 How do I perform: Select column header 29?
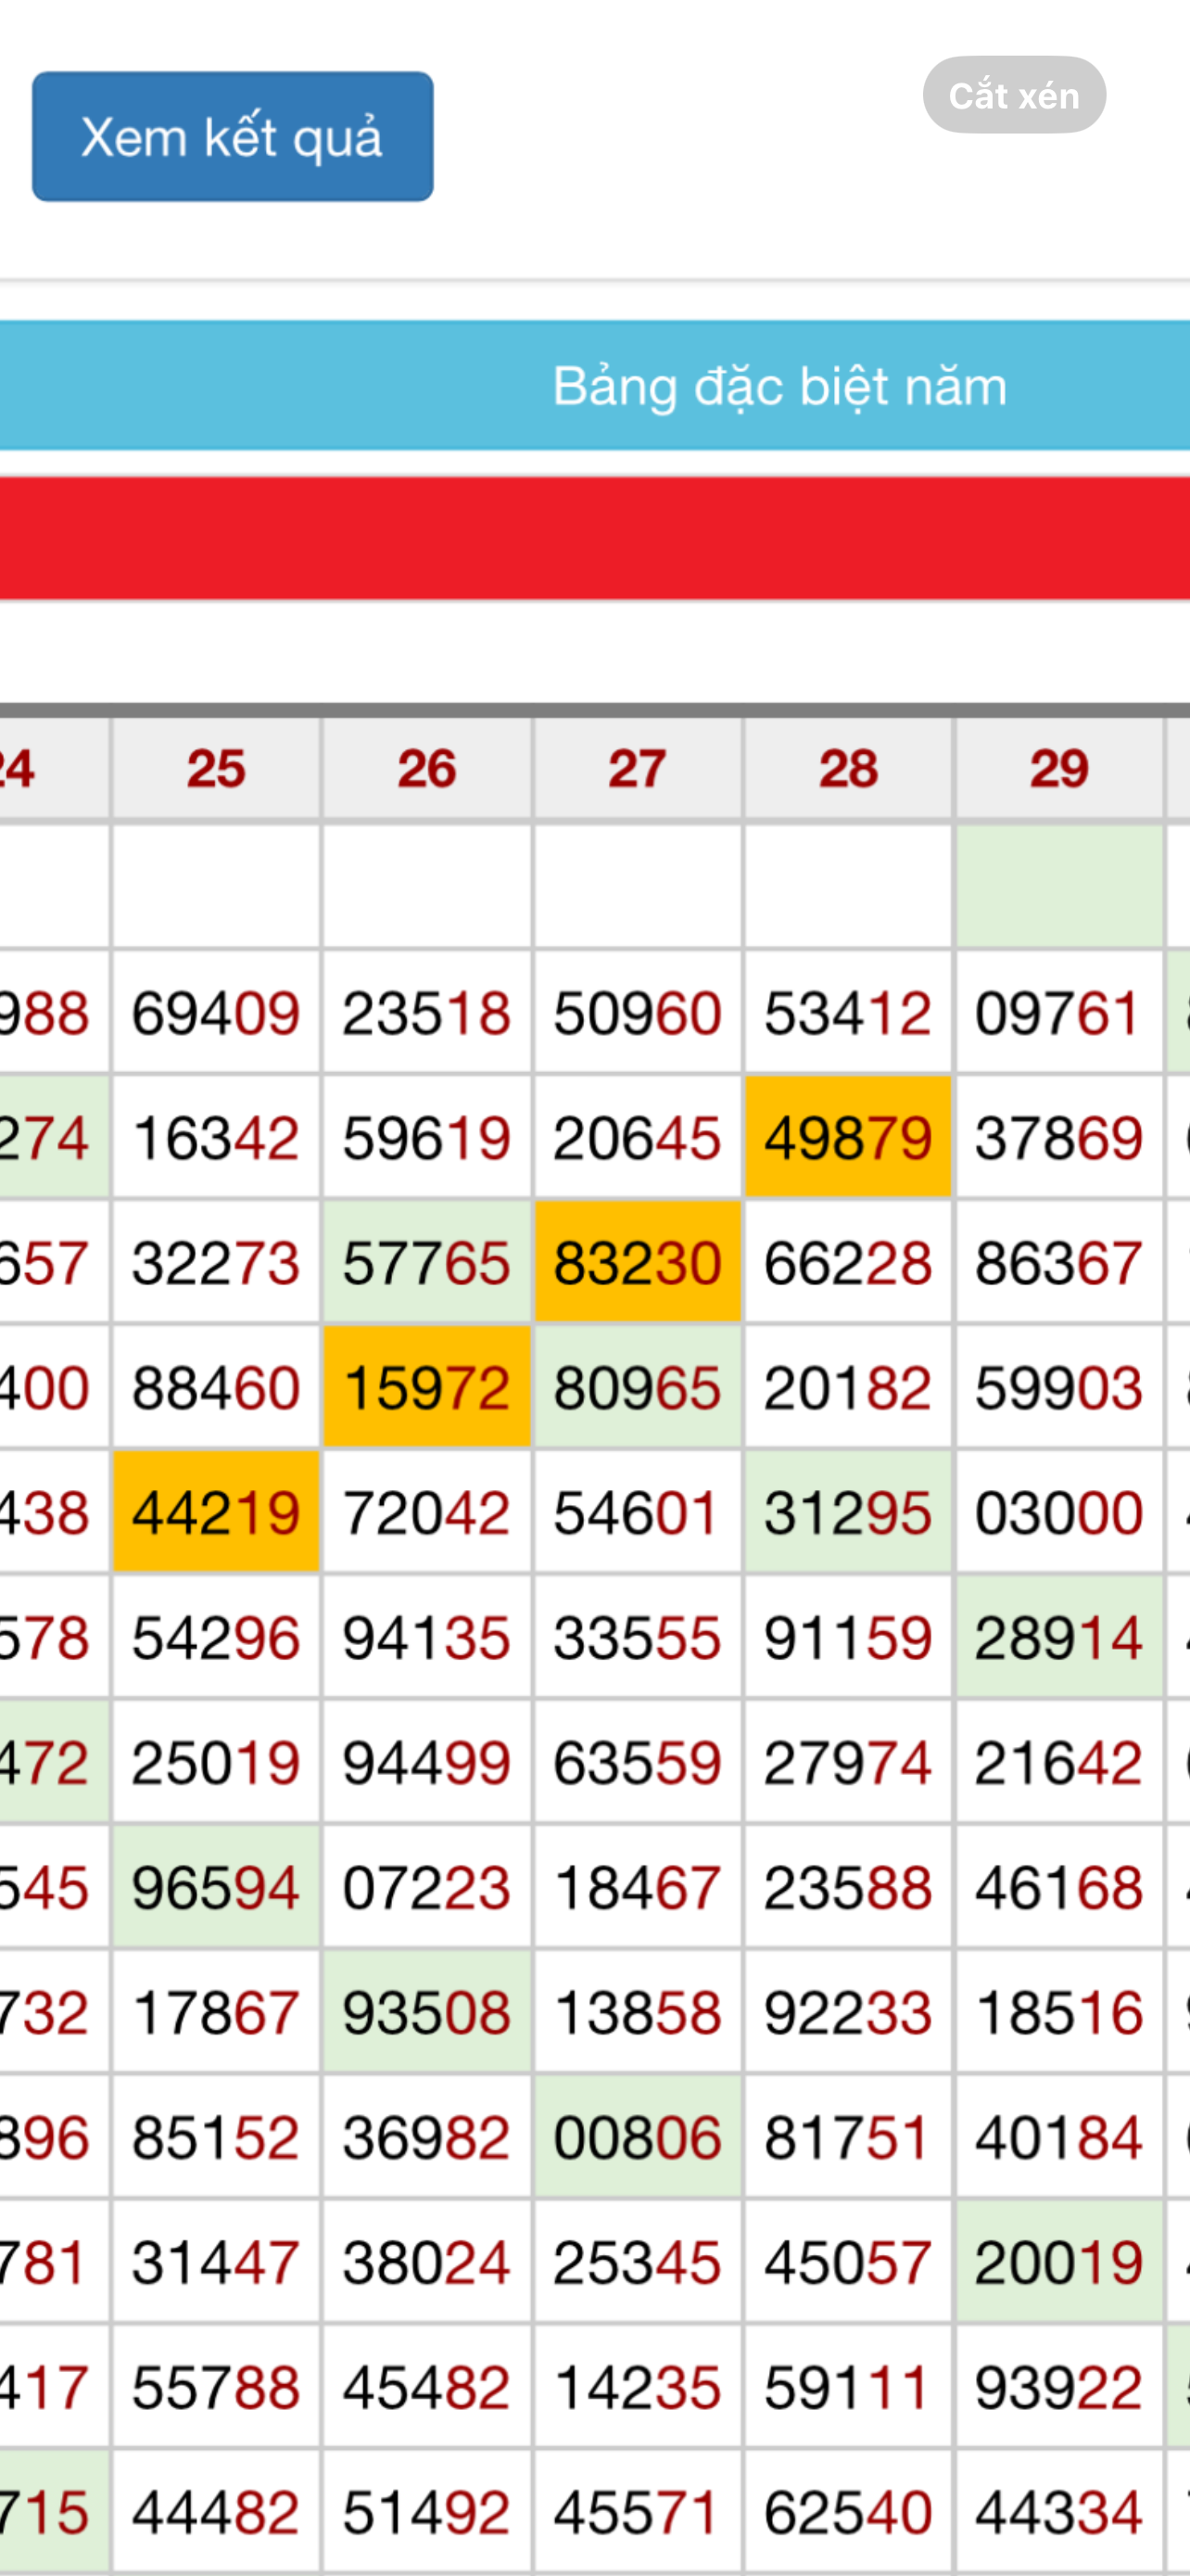point(1059,769)
